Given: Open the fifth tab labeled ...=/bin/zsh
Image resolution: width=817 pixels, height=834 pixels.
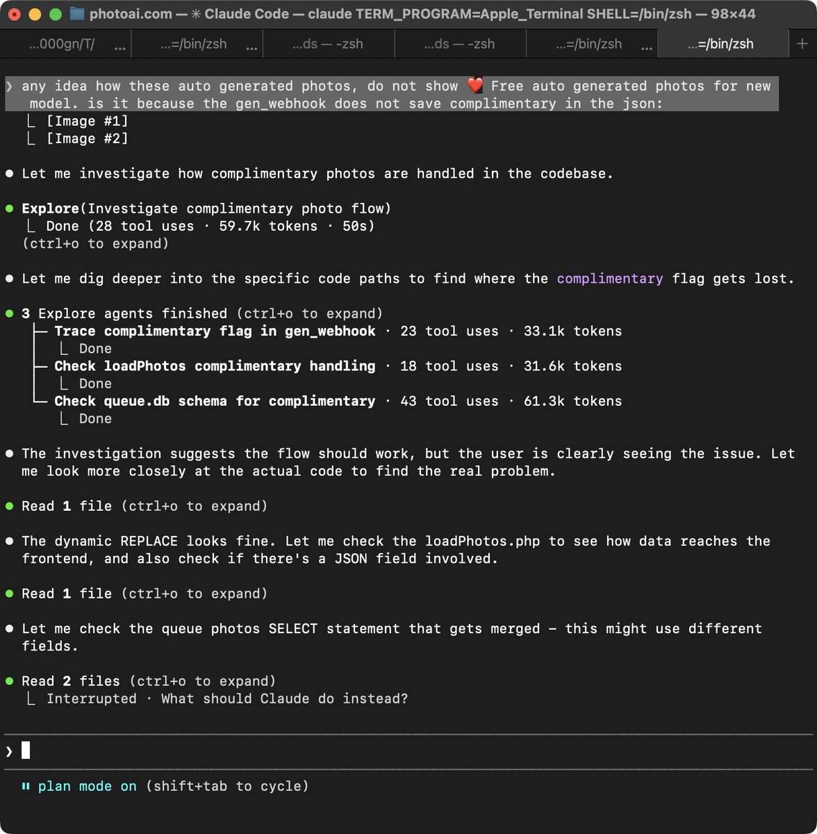Looking at the screenshot, I should coord(588,44).
